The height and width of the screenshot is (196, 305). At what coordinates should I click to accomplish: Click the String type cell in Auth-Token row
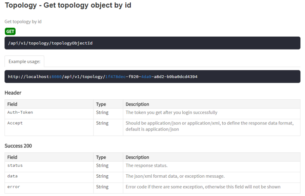coord(102,113)
